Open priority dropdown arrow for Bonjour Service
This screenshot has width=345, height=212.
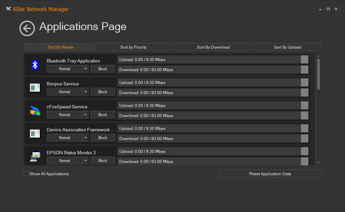pos(86,91)
